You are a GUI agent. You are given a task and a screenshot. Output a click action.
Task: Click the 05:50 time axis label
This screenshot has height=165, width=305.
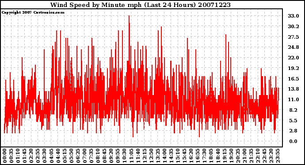tap(71, 156)
